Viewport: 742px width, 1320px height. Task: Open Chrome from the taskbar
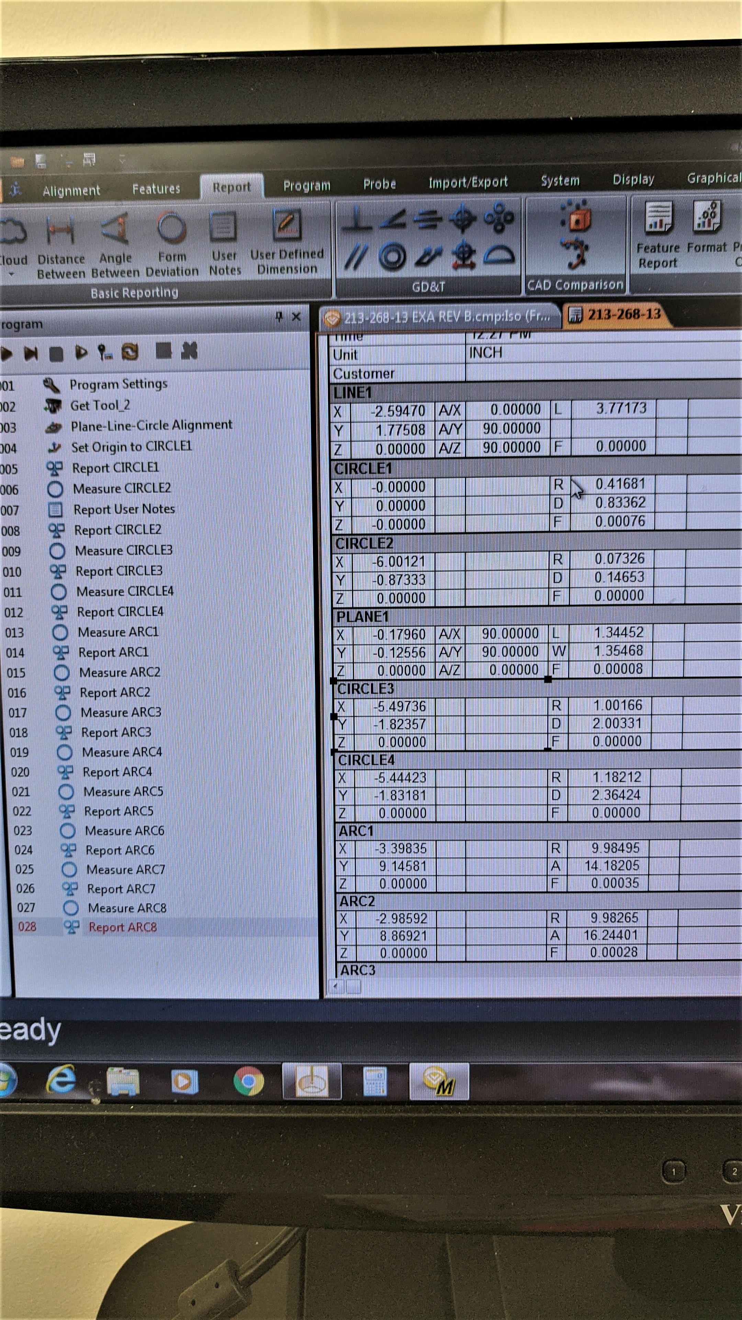click(248, 1081)
